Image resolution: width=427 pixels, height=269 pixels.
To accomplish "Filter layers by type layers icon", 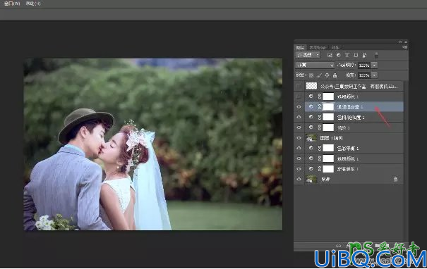I will coord(347,55).
